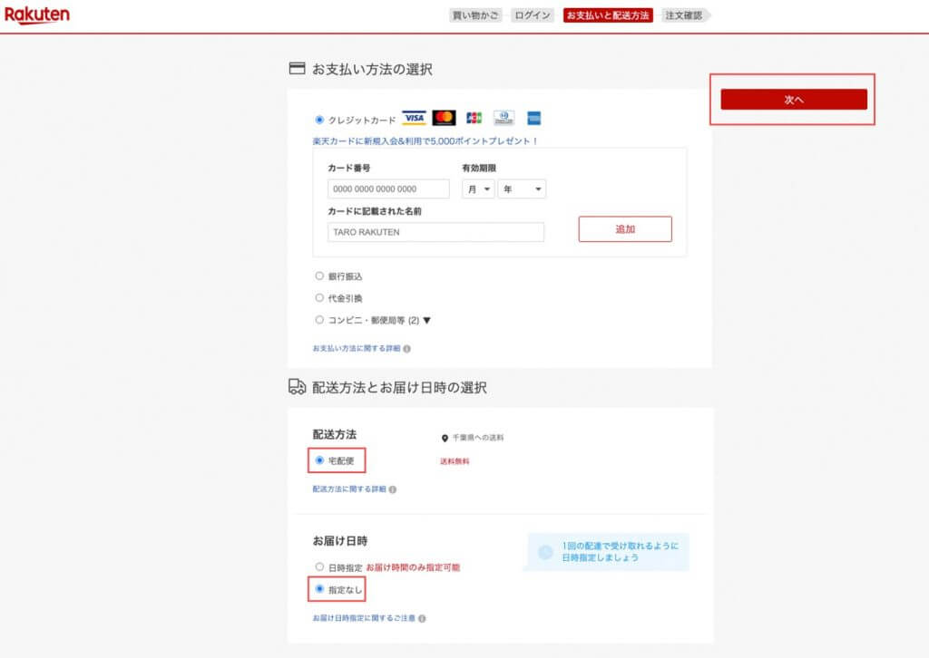This screenshot has width=929, height=658.
Task: Click the American Express brand icon
Action: point(534,117)
